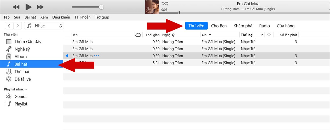Open Album view in sidebar
The height and width of the screenshot is (130, 330).
[x=21, y=57]
